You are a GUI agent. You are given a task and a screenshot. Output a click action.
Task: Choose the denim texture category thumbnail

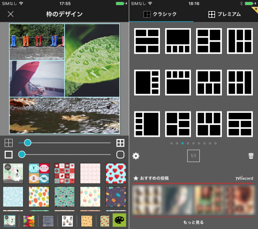click(48, 221)
